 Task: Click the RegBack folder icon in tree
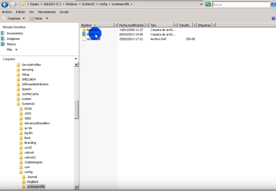[24, 182]
